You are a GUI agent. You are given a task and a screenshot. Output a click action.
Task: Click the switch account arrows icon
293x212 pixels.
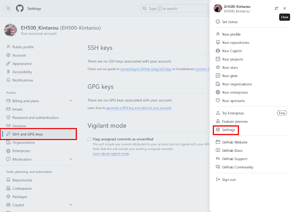click(276, 8)
